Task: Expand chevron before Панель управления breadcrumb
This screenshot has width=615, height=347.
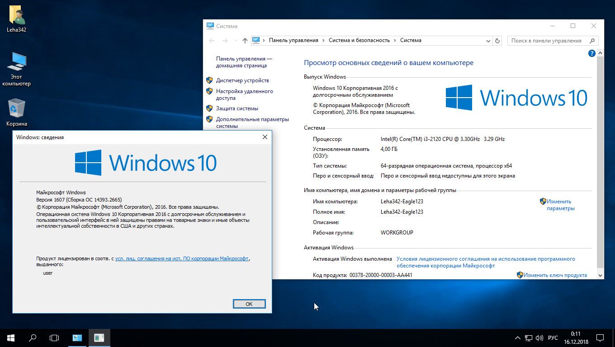Action: coord(264,40)
